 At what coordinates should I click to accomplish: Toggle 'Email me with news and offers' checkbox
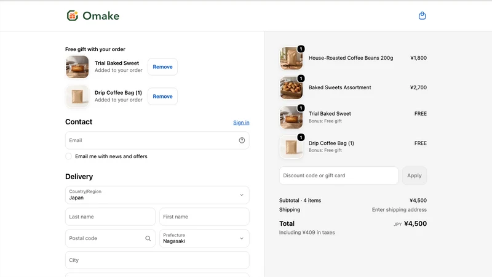click(x=68, y=156)
